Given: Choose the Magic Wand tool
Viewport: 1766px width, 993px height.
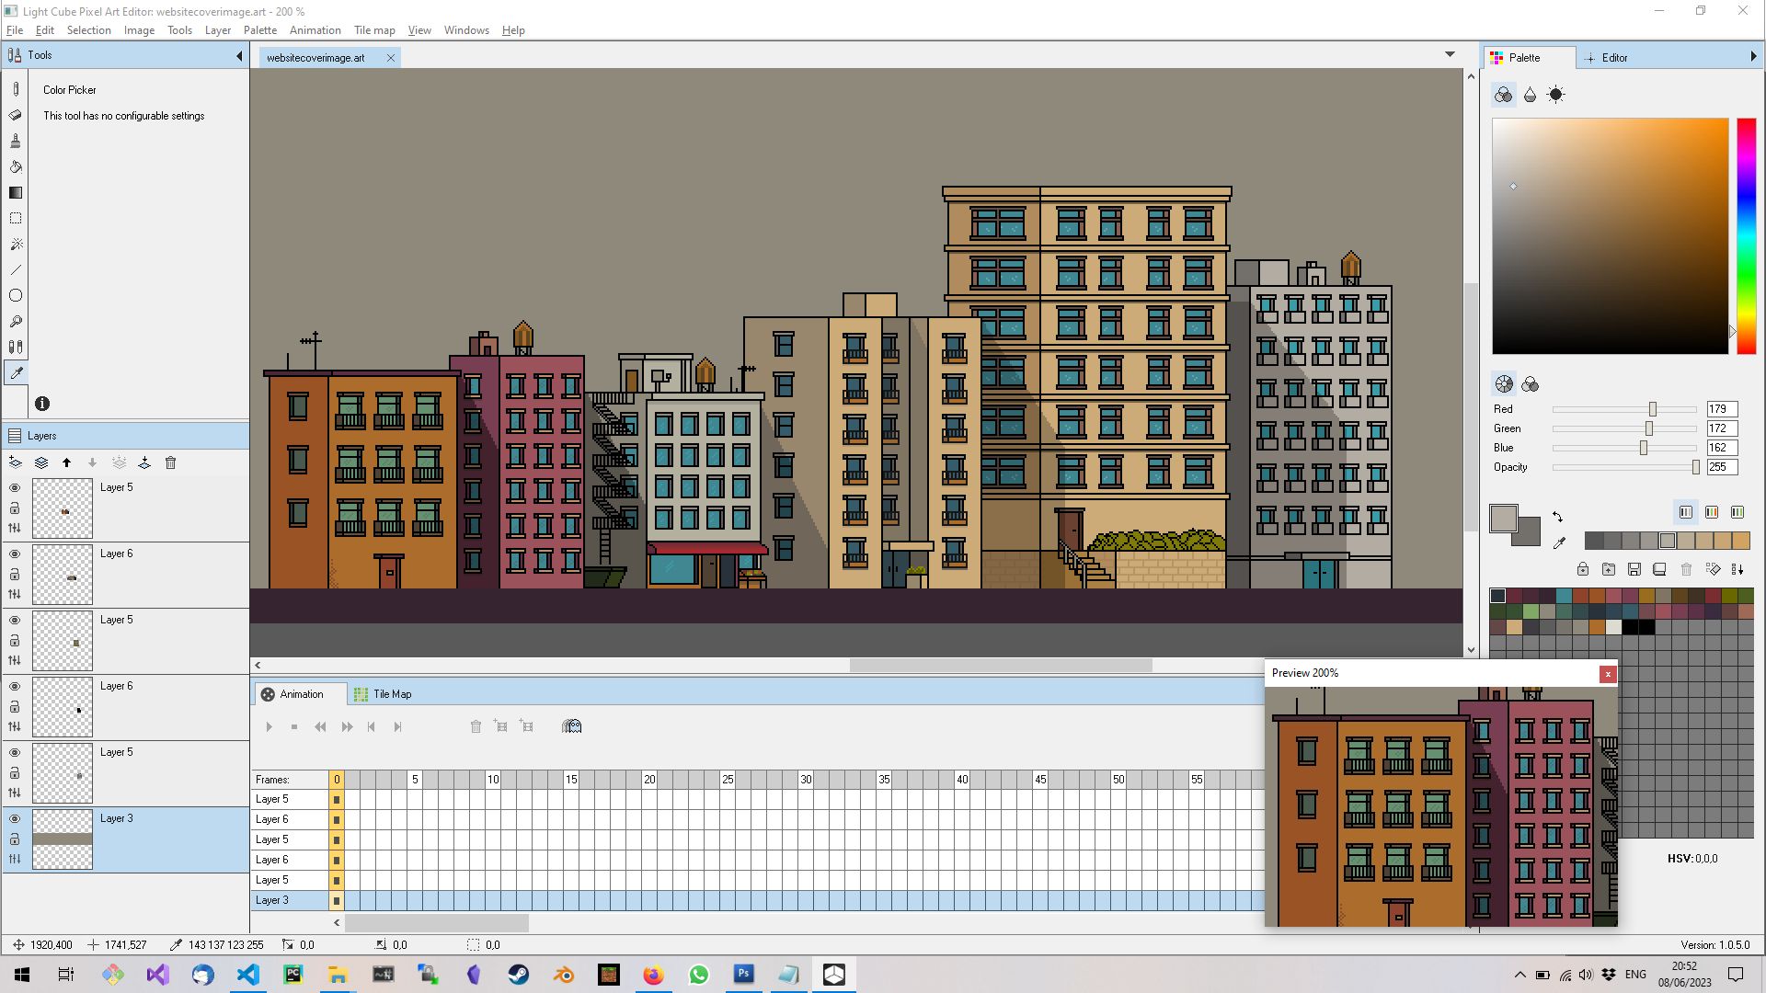Looking at the screenshot, I should click(x=16, y=244).
